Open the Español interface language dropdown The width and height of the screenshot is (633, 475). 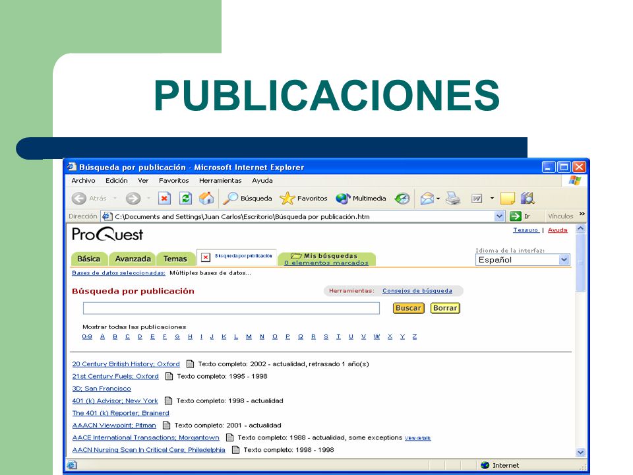coord(522,260)
